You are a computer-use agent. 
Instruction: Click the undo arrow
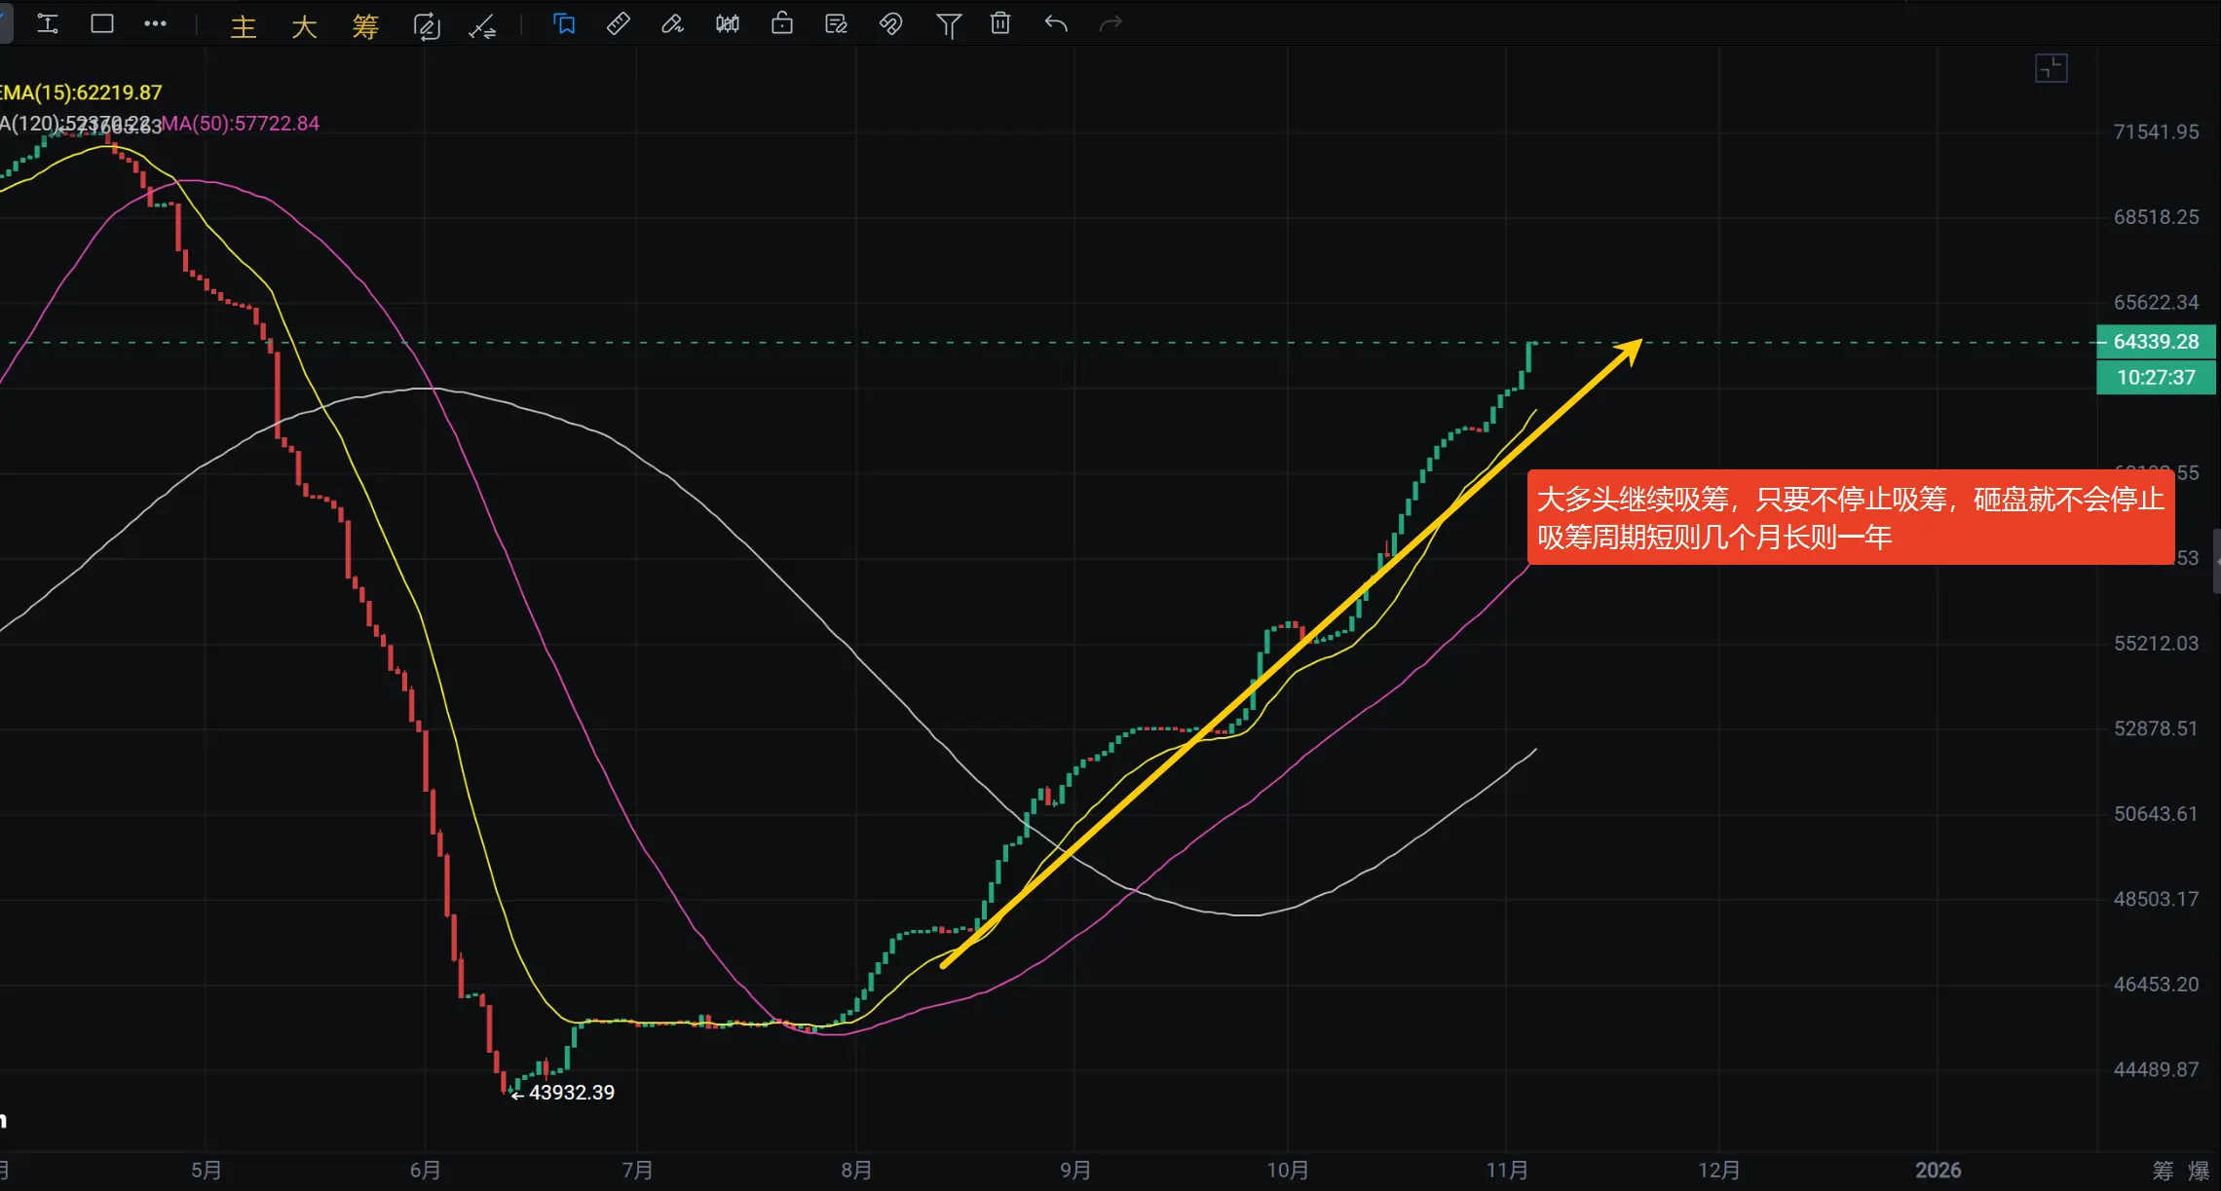point(1056,24)
